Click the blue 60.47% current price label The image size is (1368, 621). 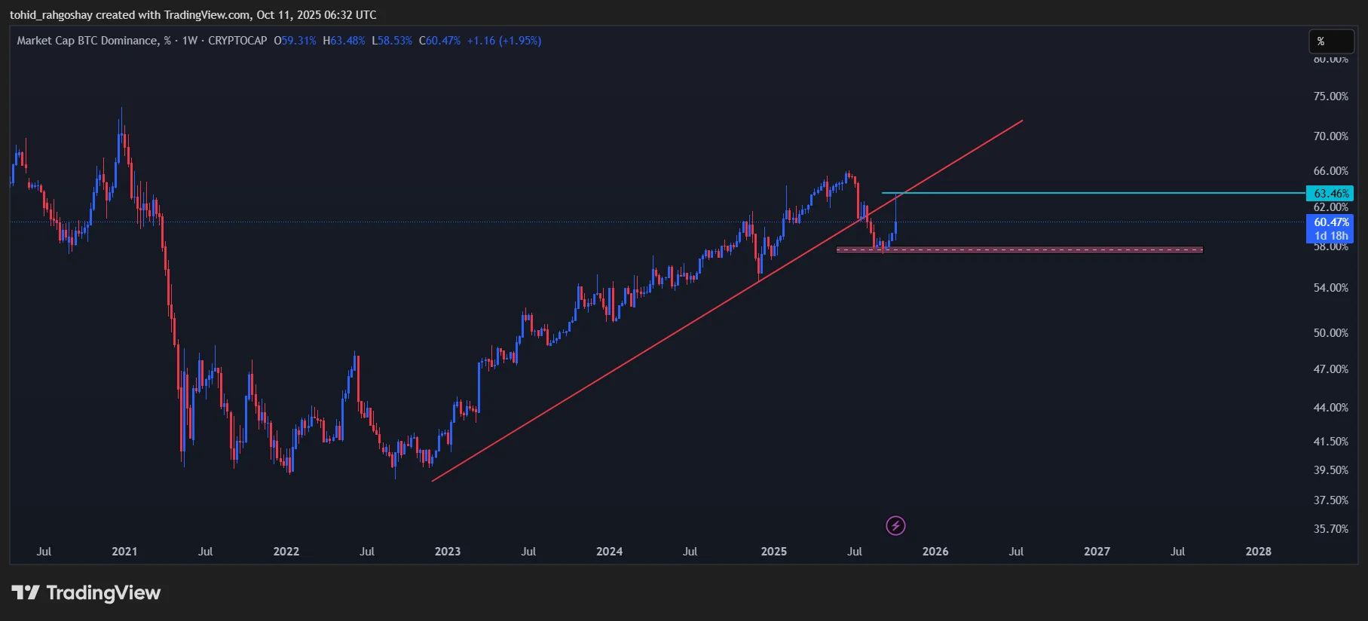(x=1330, y=222)
